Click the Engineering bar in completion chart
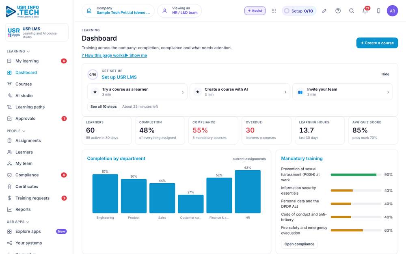This screenshot has width=406, height=254. (105, 193)
